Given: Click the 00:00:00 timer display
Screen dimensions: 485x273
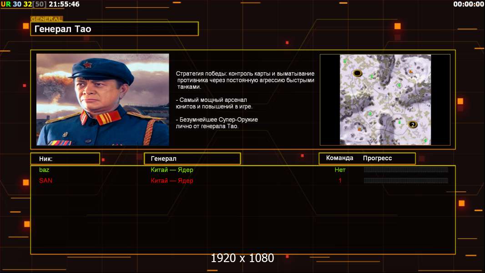Looking at the screenshot, I should tap(469, 4).
